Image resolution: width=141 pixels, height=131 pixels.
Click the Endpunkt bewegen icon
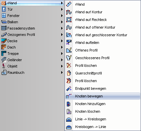(x=69, y=88)
